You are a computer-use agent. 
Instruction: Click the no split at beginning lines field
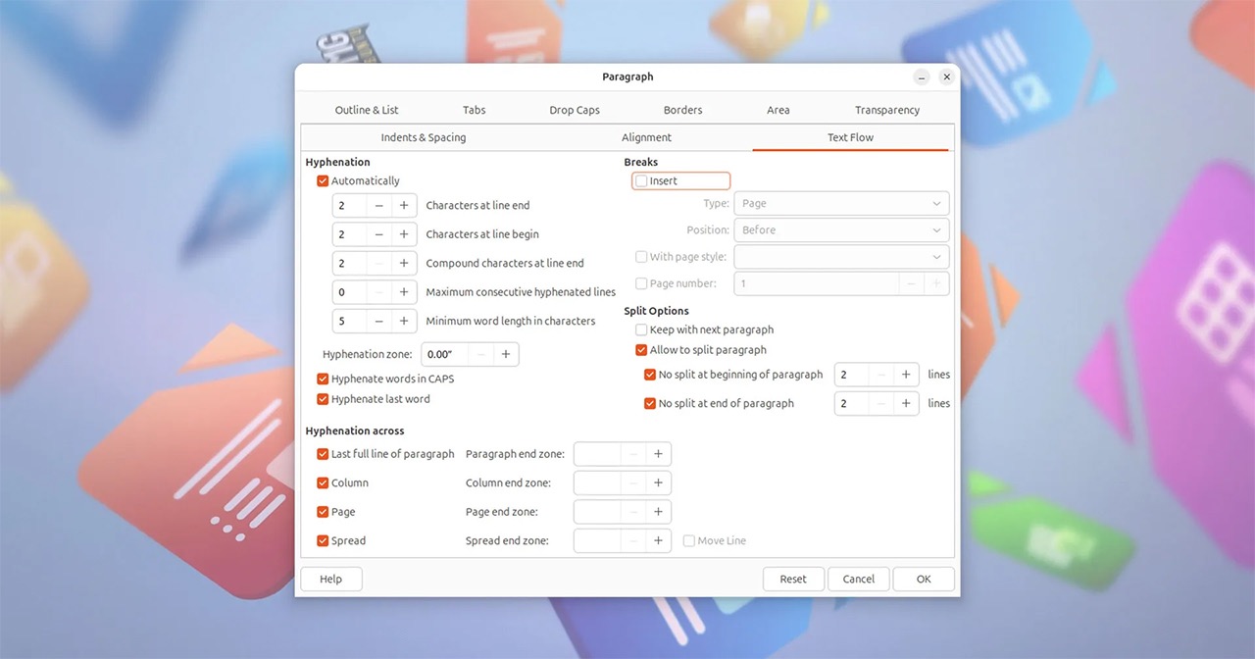851,375
